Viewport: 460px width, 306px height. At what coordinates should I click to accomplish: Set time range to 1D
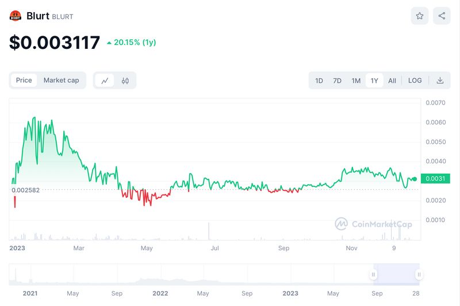pos(319,81)
